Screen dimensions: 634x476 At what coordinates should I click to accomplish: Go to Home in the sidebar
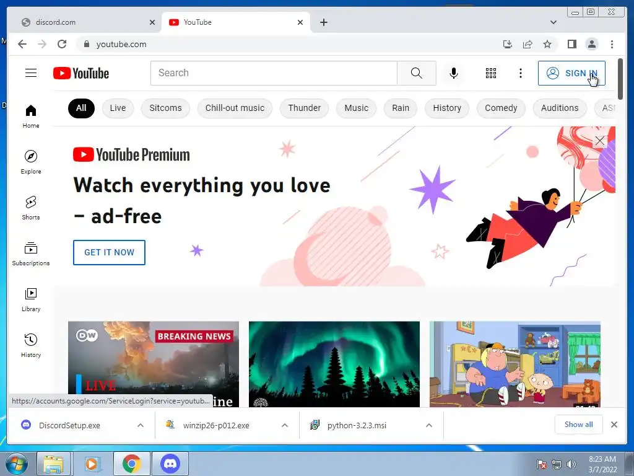(31, 117)
